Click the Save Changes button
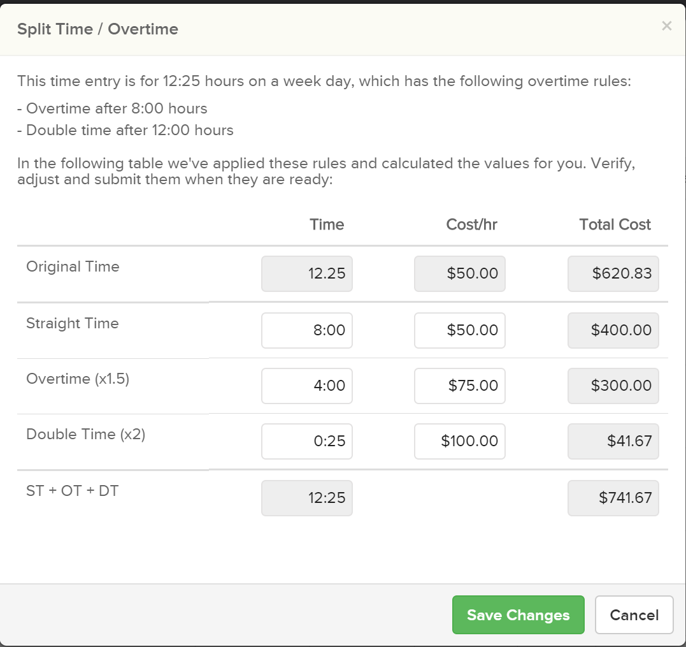 [518, 614]
